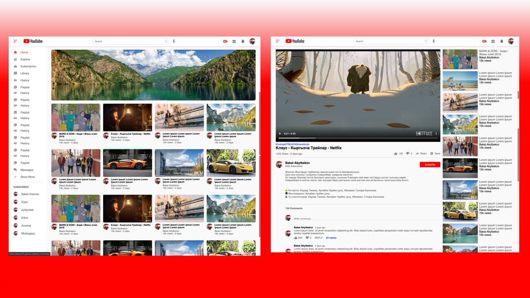Click the search magnifier icon in video page window

pyautogui.click(x=426, y=41)
